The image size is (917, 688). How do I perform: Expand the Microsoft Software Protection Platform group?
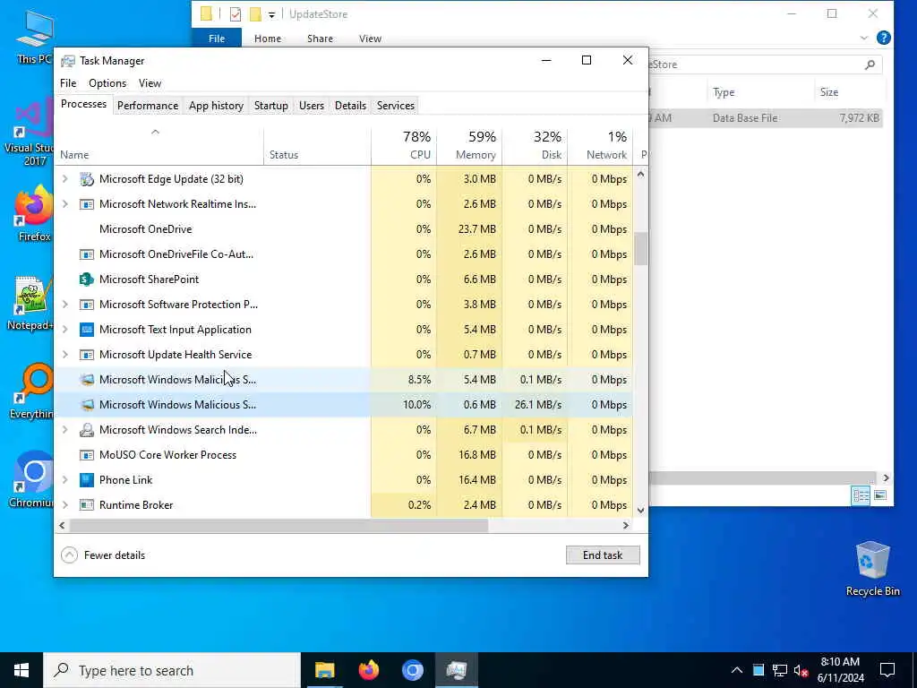click(x=64, y=305)
